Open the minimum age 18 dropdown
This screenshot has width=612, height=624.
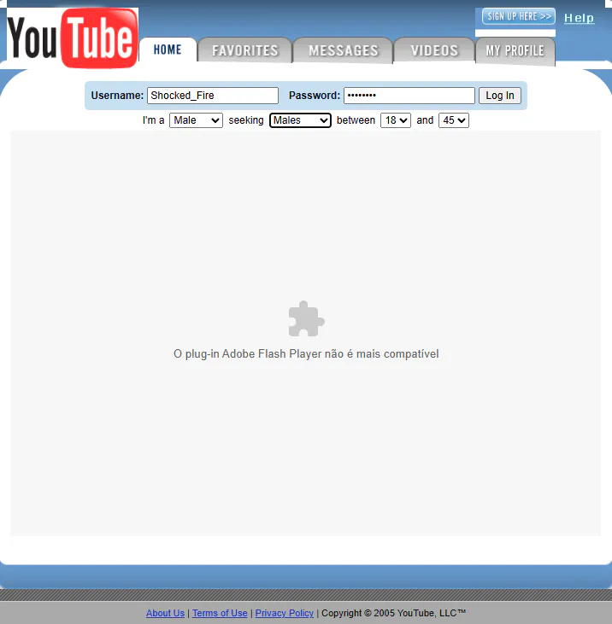tap(396, 120)
